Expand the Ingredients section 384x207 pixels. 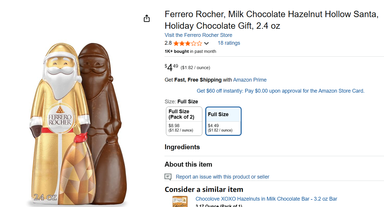[x=182, y=147]
